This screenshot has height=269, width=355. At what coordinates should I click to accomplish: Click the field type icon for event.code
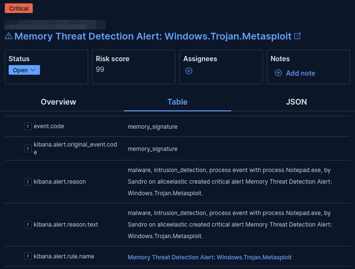pos(28,126)
